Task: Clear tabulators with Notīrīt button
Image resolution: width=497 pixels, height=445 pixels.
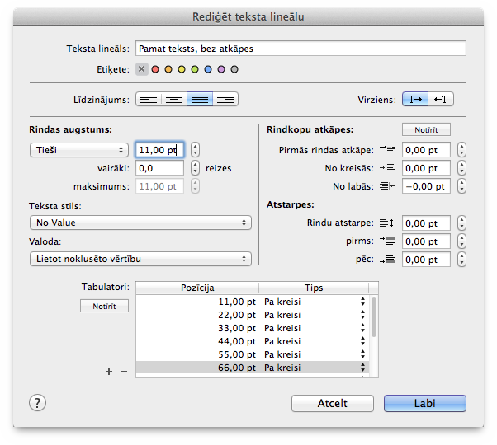Action: [104, 306]
